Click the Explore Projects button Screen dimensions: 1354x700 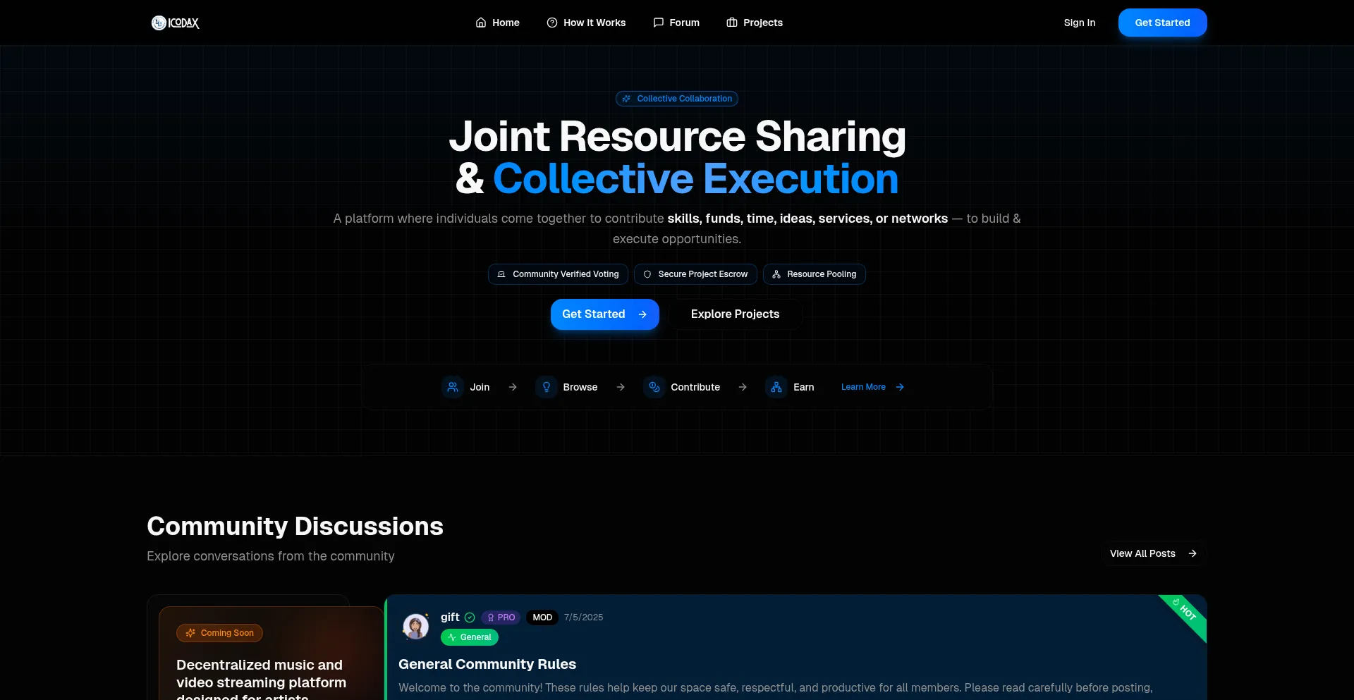[x=735, y=314]
